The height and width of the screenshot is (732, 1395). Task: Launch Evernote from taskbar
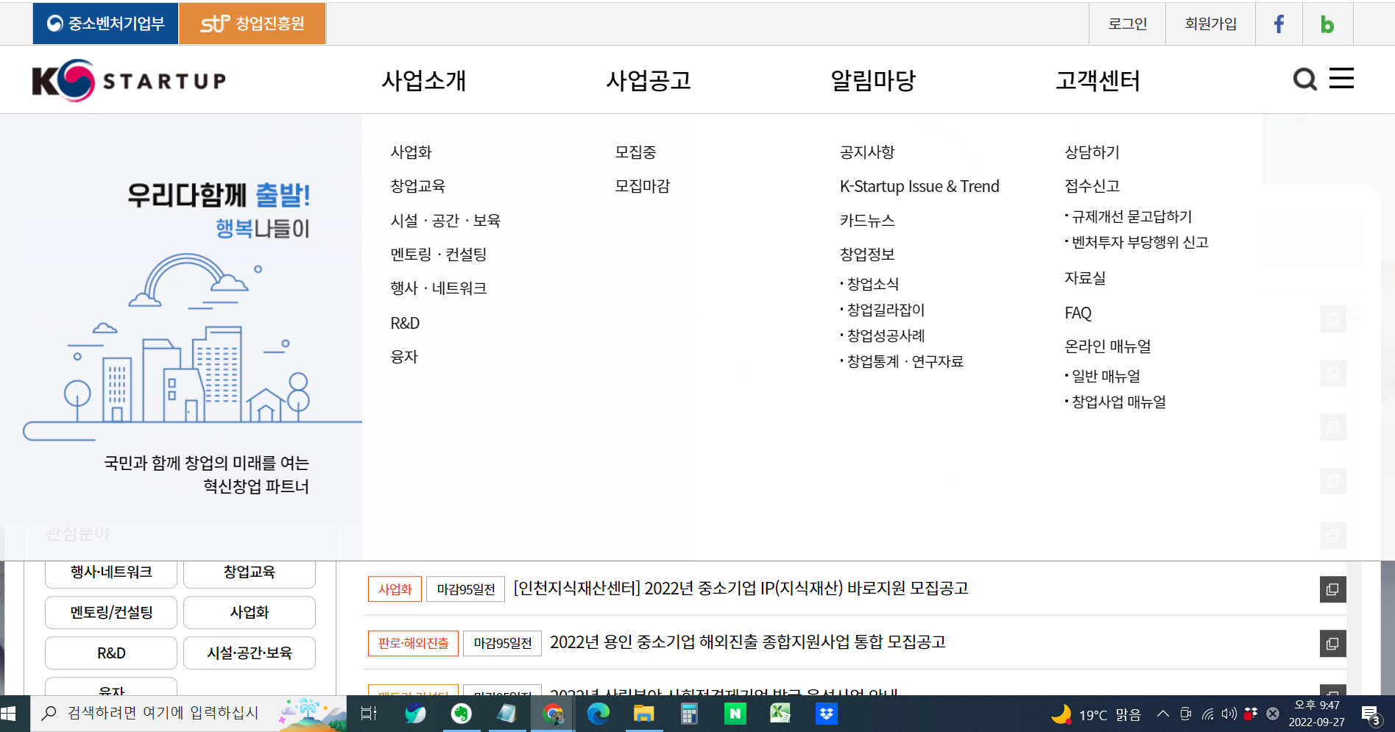[x=462, y=714]
